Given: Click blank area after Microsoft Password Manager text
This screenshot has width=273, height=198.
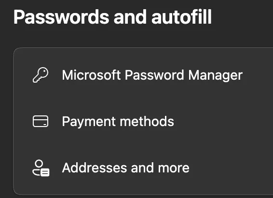Looking at the screenshot, I should pyautogui.click(x=258, y=75).
